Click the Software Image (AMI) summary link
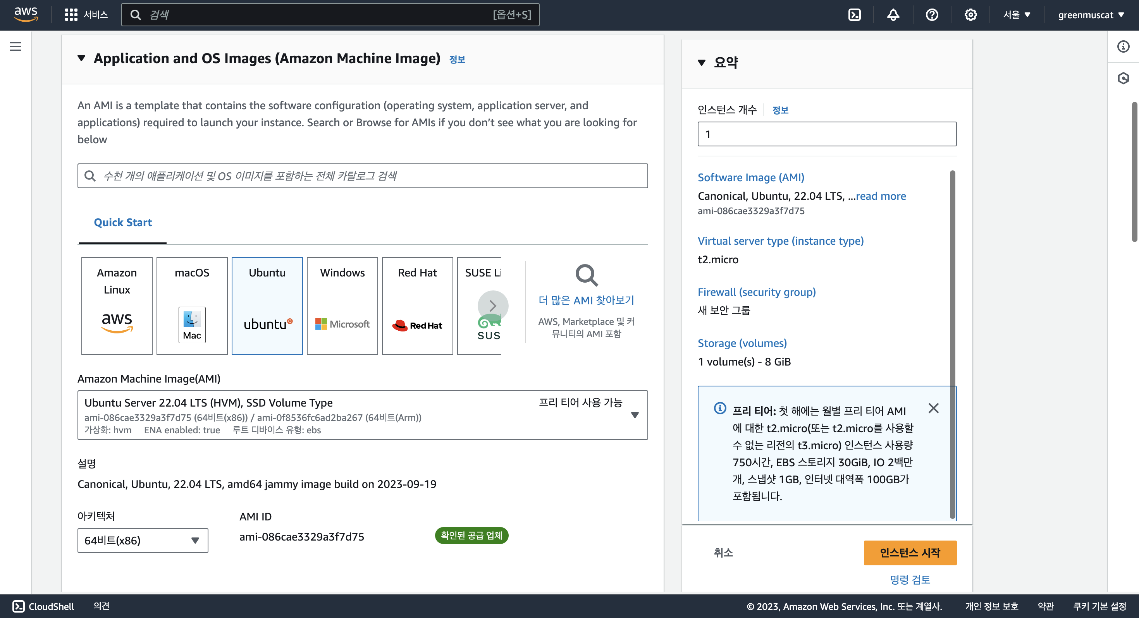The width and height of the screenshot is (1139, 618). click(x=751, y=177)
